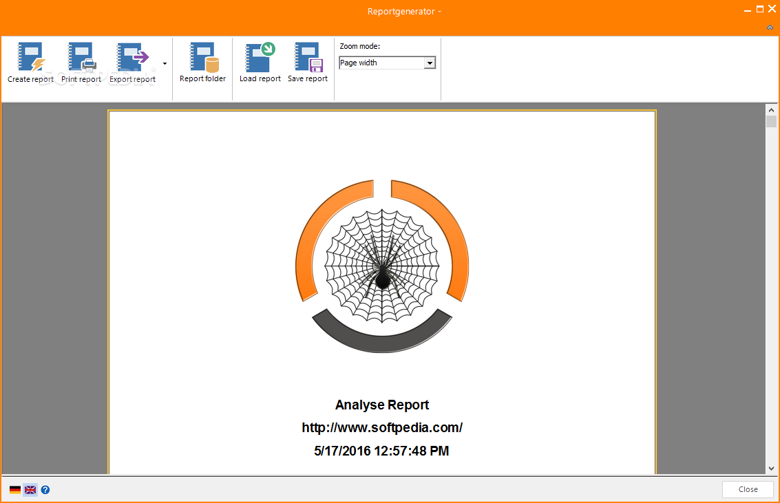This screenshot has width=780, height=503.
Task: Click the '5/17/2016 12:57:48 PM' timestamp
Action: tap(381, 451)
